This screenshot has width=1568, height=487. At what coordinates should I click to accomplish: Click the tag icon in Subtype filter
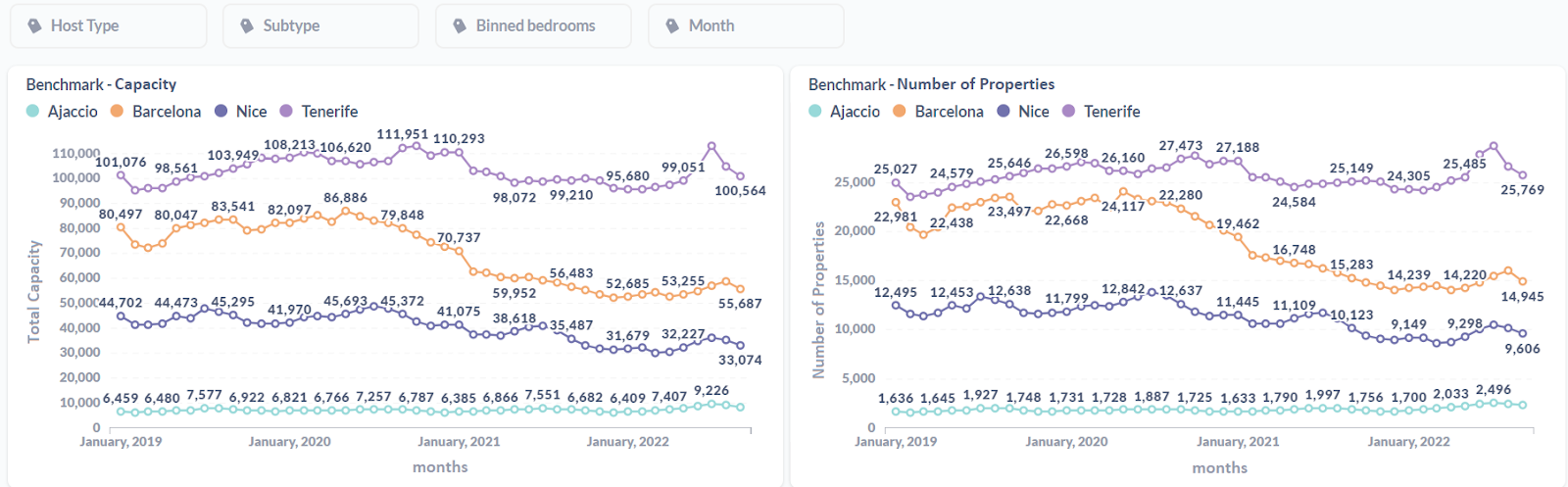[x=247, y=26]
